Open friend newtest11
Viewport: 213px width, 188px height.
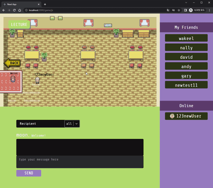pyautogui.click(x=186, y=85)
